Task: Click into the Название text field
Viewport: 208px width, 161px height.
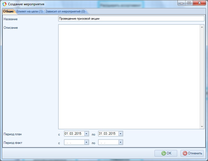Action: click(131, 19)
